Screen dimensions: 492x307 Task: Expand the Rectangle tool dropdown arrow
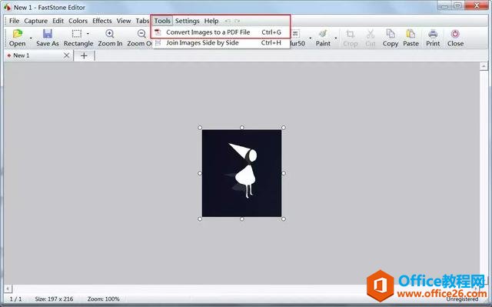pos(88,34)
